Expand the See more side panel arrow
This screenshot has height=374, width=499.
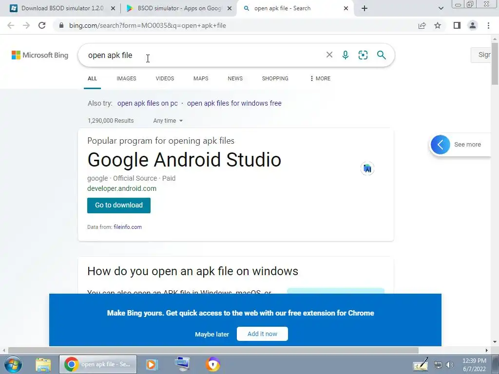(441, 144)
